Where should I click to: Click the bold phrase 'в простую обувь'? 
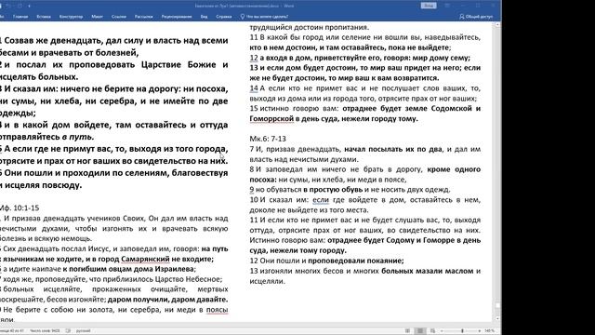click(333, 190)
